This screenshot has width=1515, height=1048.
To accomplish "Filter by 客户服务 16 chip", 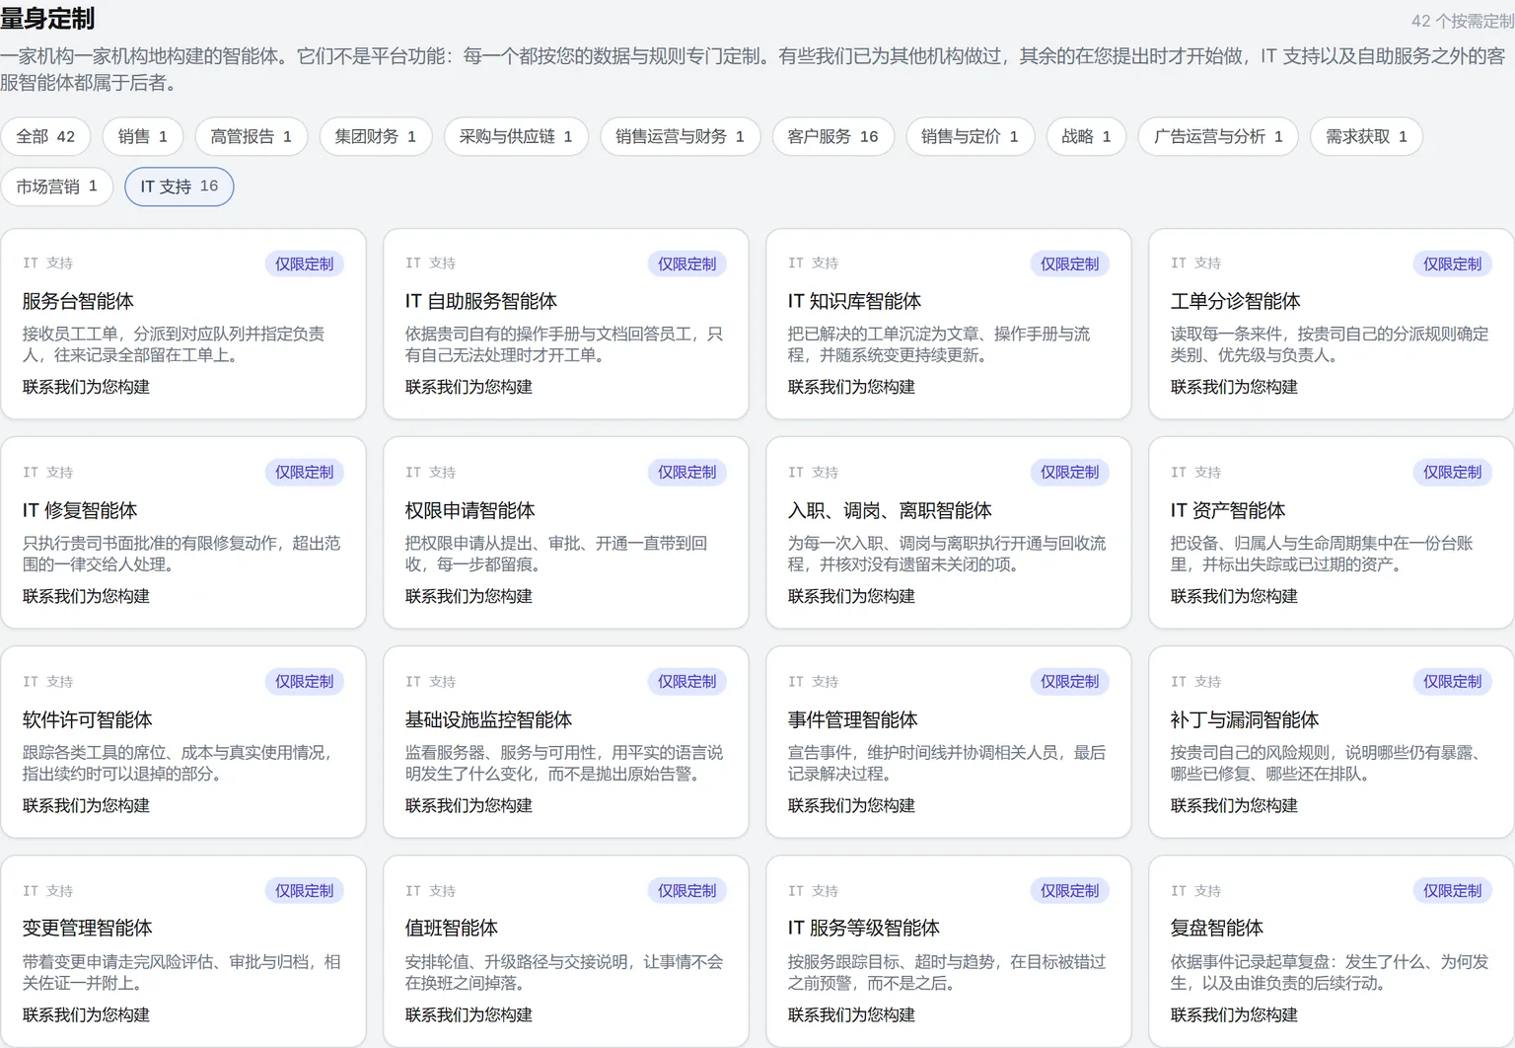I will (833, 136).
